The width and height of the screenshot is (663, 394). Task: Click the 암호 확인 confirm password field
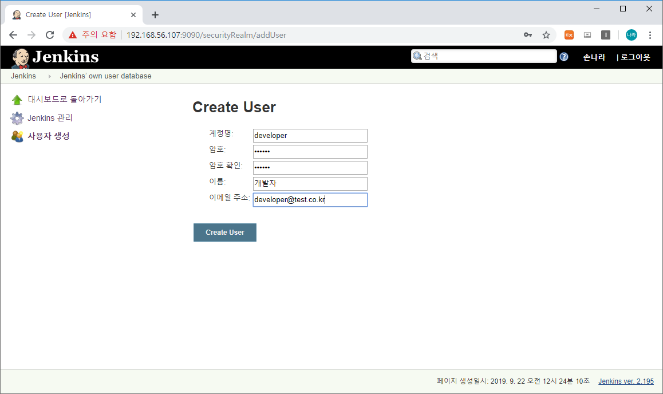[310, 168]
